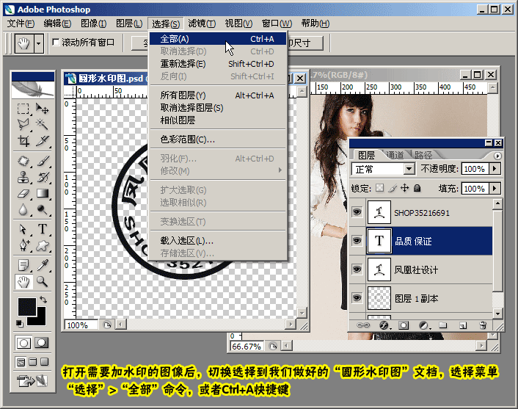The height and width of the screenshot is (409, 518).
Task: Open the Hand tool preset picker arrow
Action: [39, 43]
